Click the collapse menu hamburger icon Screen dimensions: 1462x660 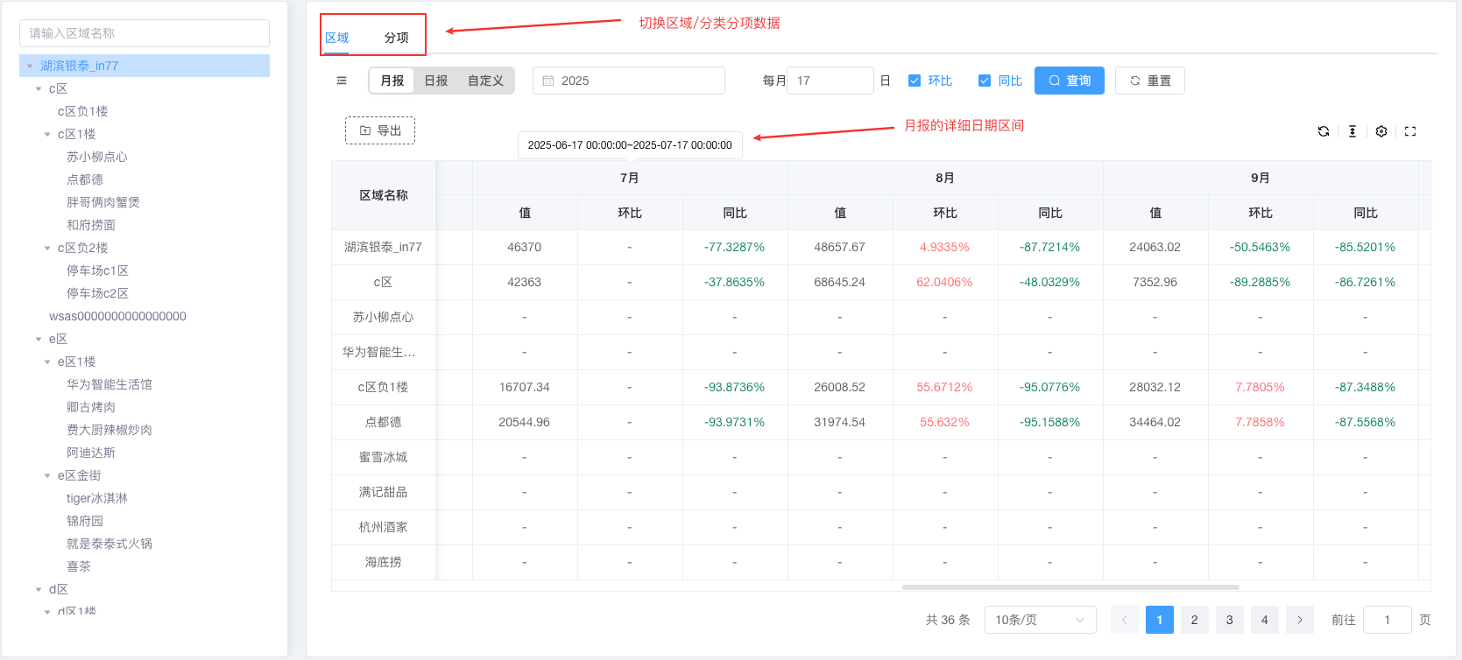coord(342,81)
